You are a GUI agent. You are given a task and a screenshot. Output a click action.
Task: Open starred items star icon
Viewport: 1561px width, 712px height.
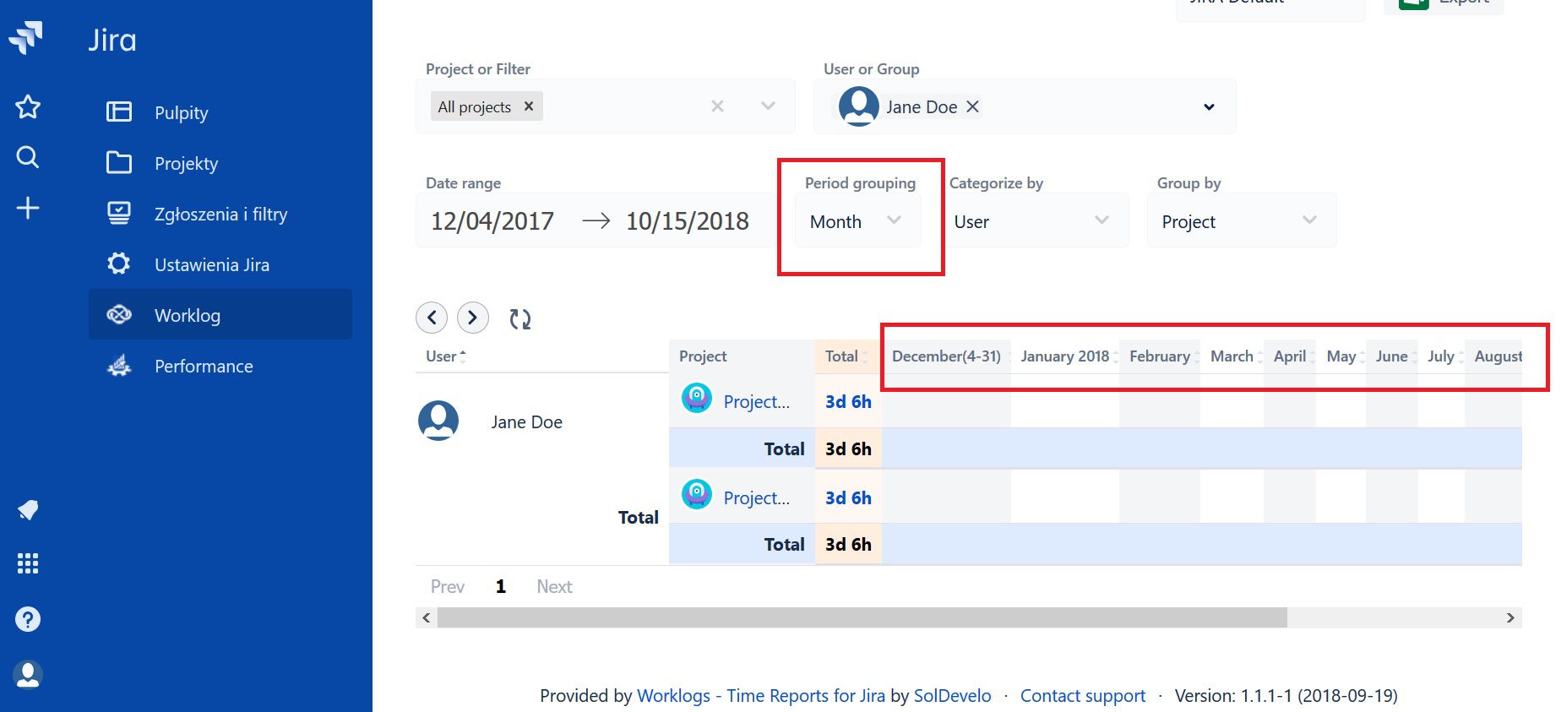(28, 107)
